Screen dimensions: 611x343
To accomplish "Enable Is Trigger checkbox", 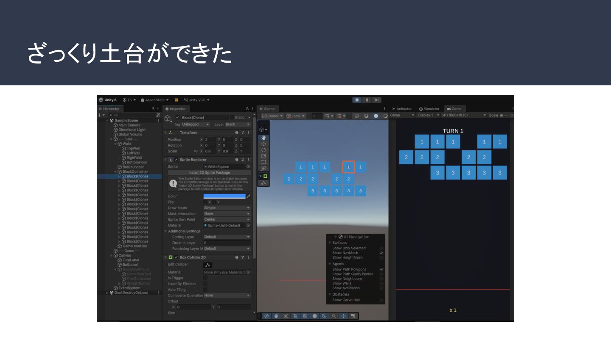I will [205, 278].
